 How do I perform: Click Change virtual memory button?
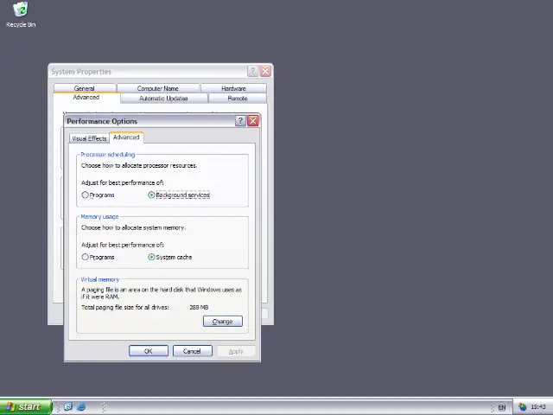(223, 322)
